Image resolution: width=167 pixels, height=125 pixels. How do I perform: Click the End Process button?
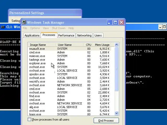pos(106,121)
